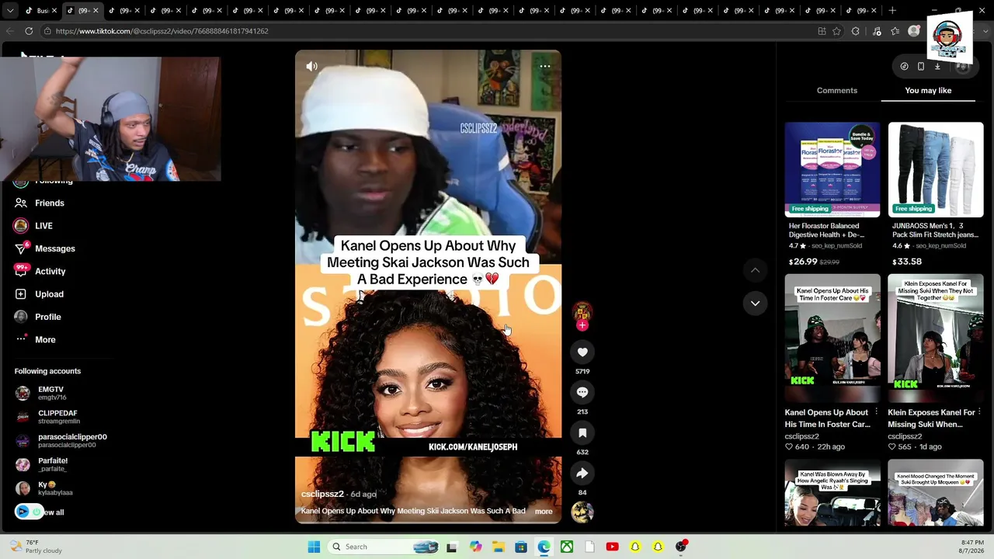Add this page to favorites with the star

click(836, 31)
